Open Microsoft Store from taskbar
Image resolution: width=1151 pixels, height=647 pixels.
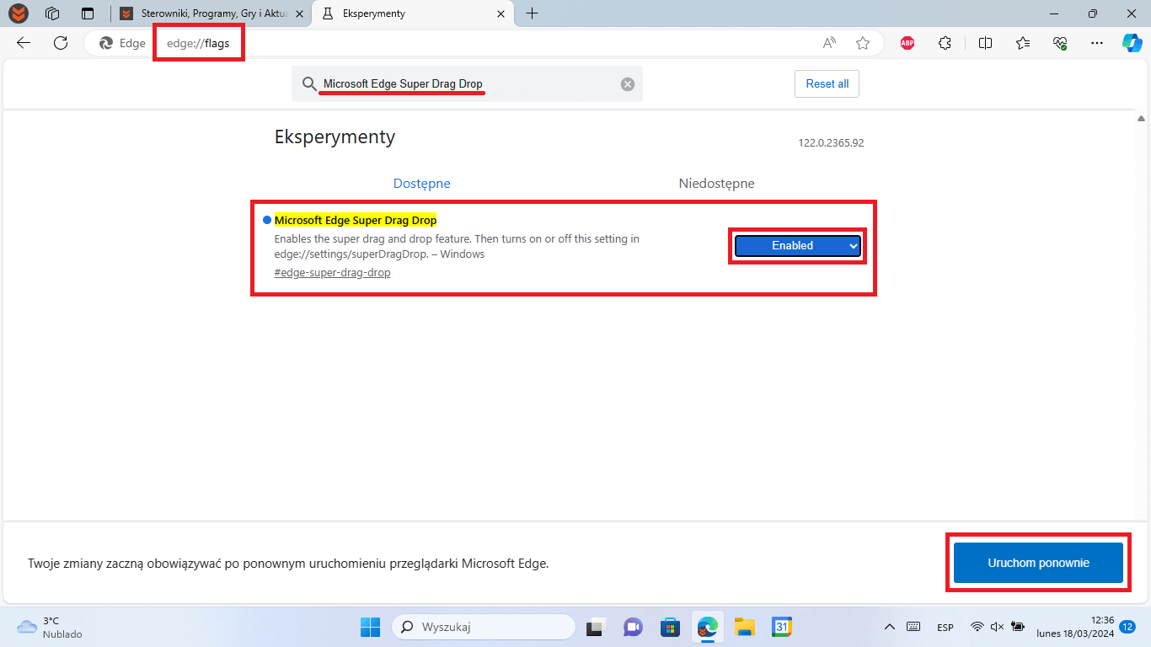670,627
